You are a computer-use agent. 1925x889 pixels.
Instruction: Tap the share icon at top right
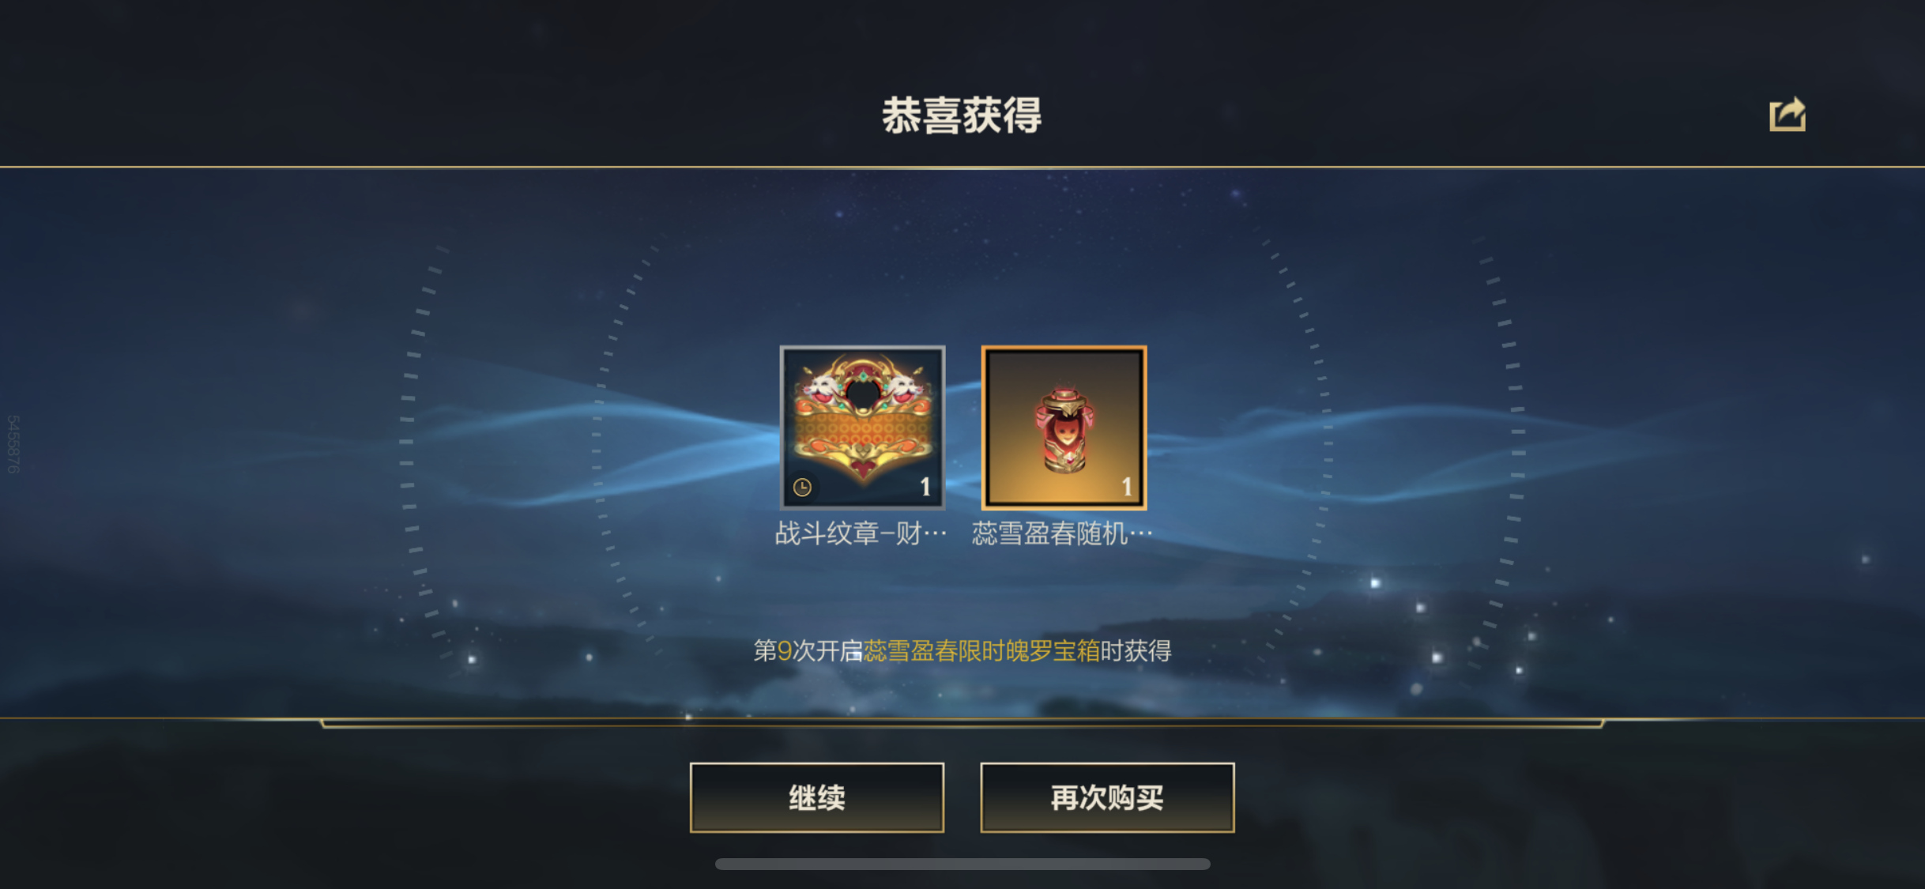[x=1787, y=115]
